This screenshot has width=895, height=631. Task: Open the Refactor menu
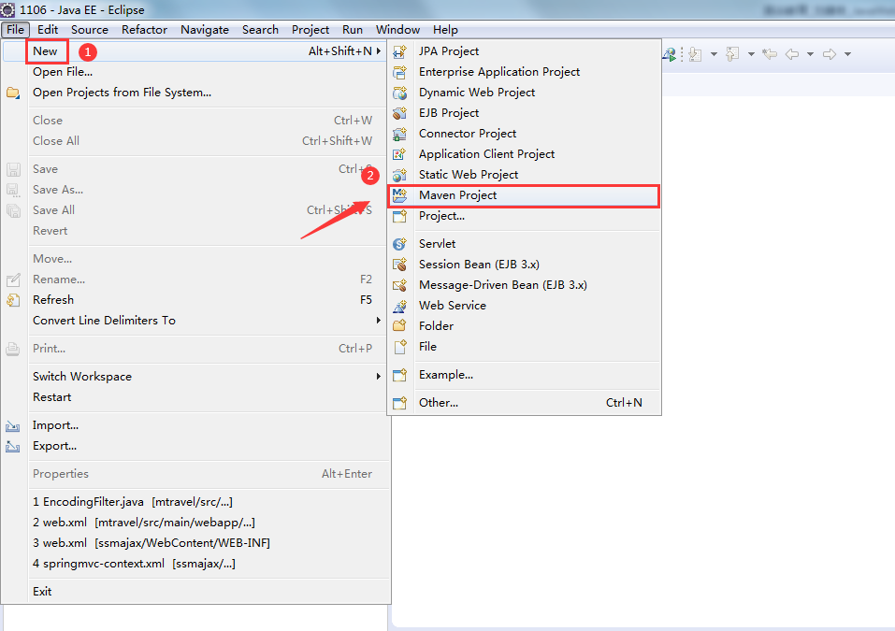coord(144,30)
